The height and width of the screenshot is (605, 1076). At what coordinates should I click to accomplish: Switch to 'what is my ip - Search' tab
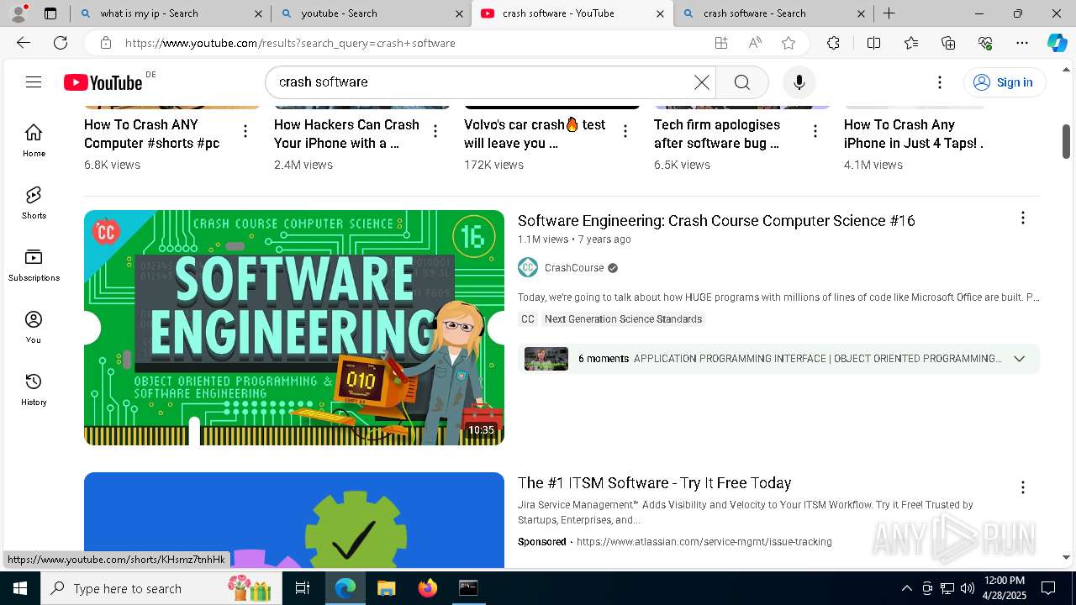(171, 13)
